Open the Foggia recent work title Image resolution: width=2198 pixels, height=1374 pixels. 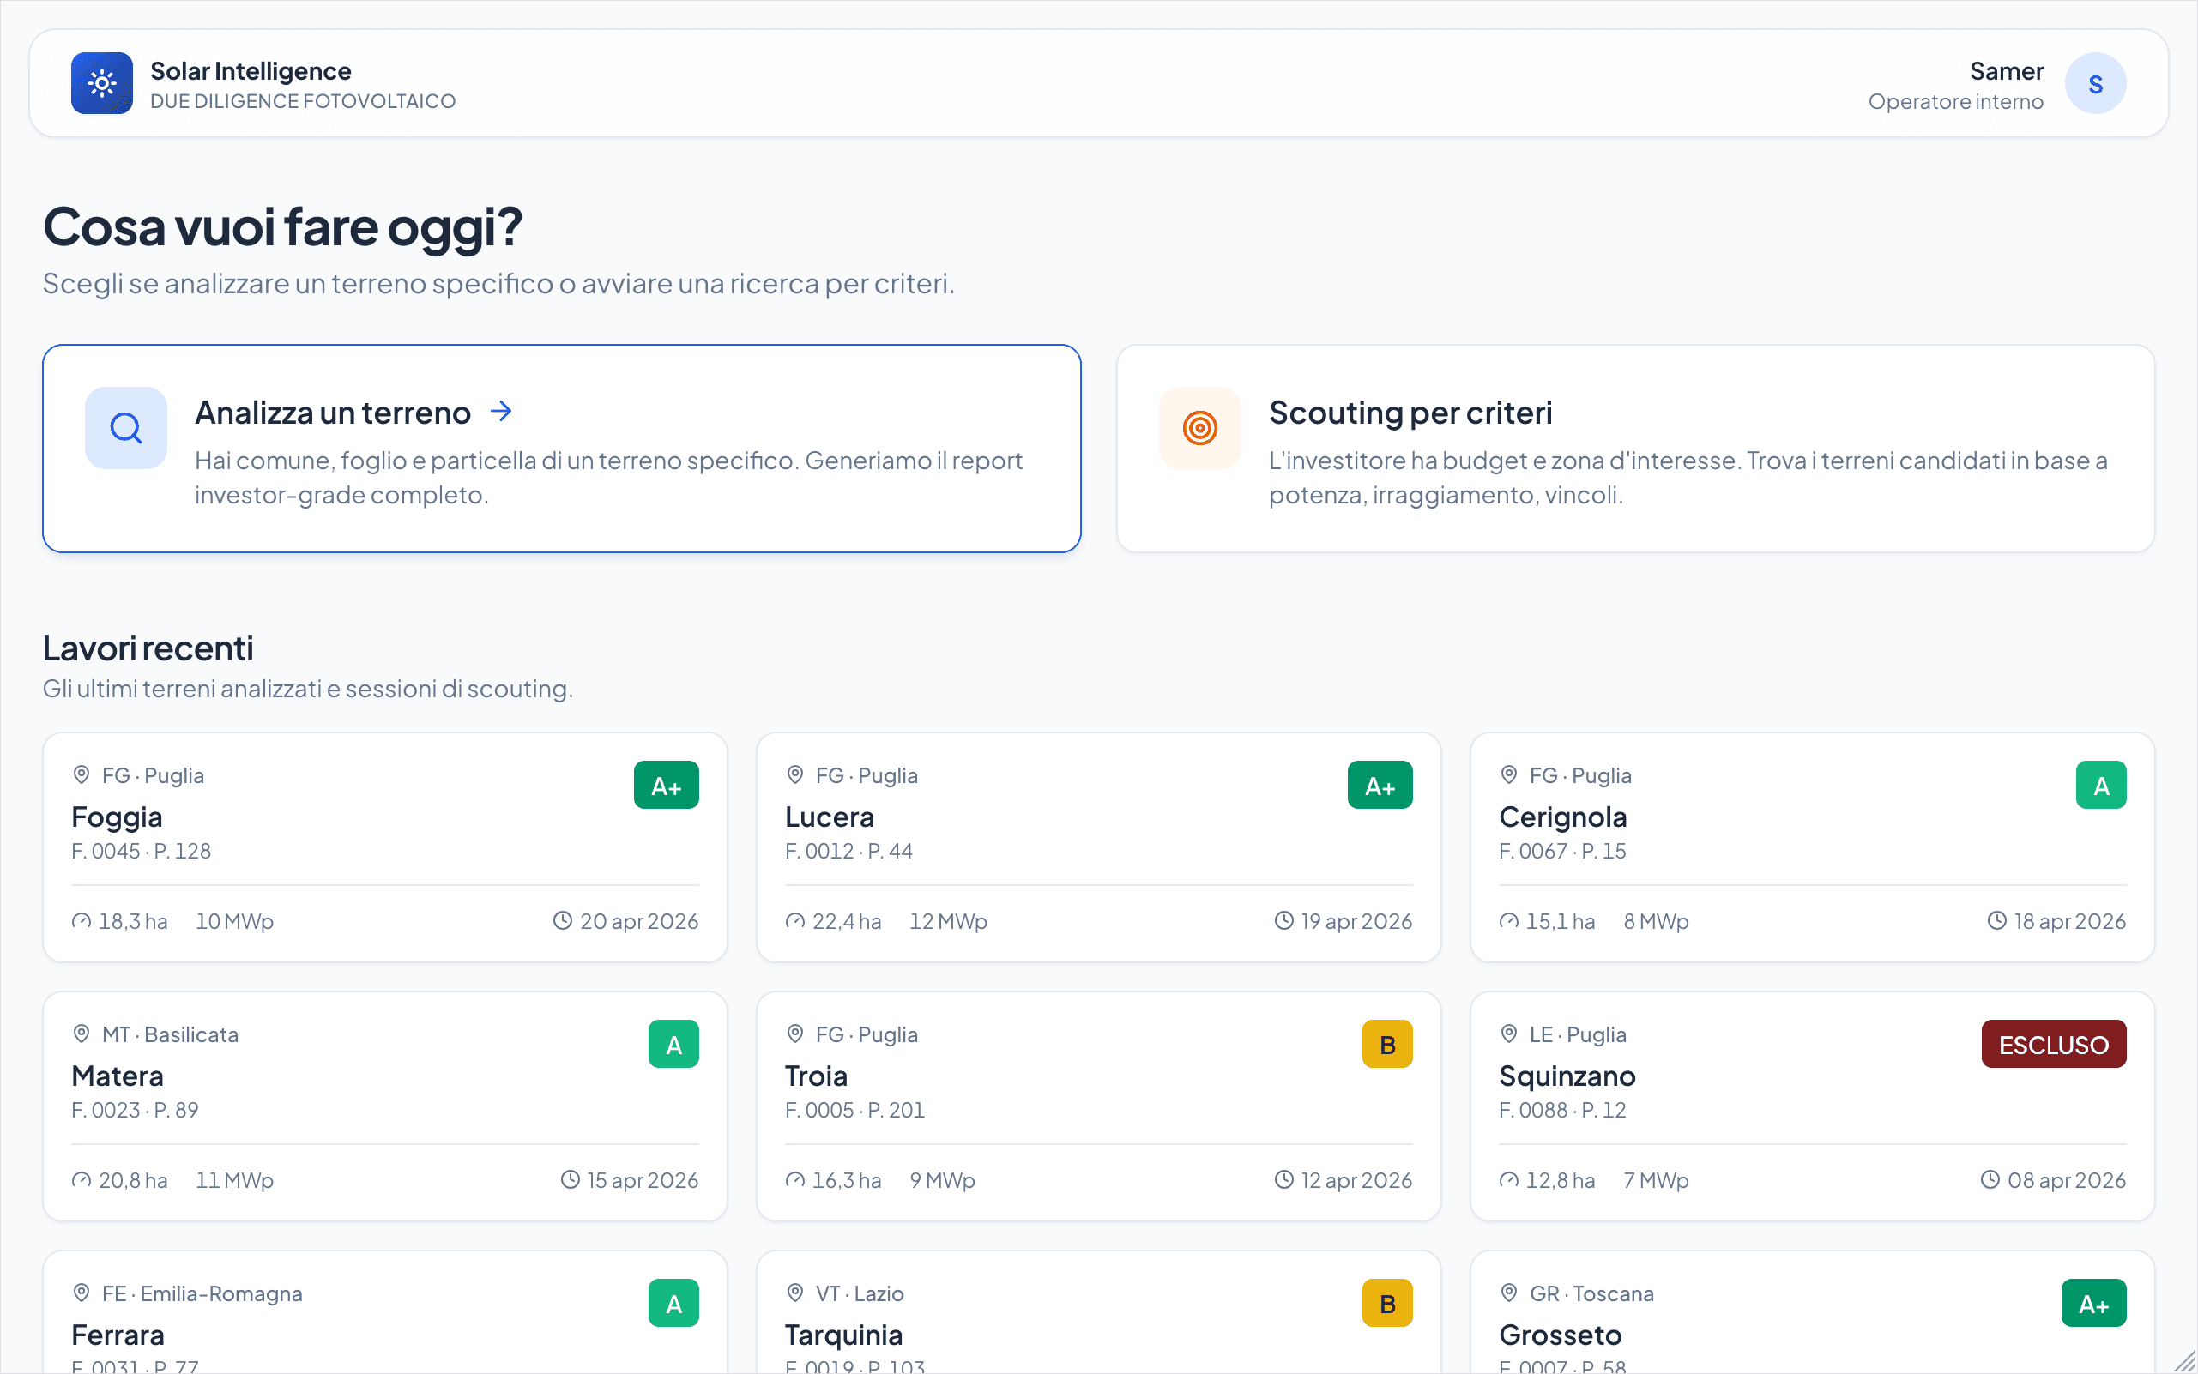pyautogui.click(x=118, y=817)
